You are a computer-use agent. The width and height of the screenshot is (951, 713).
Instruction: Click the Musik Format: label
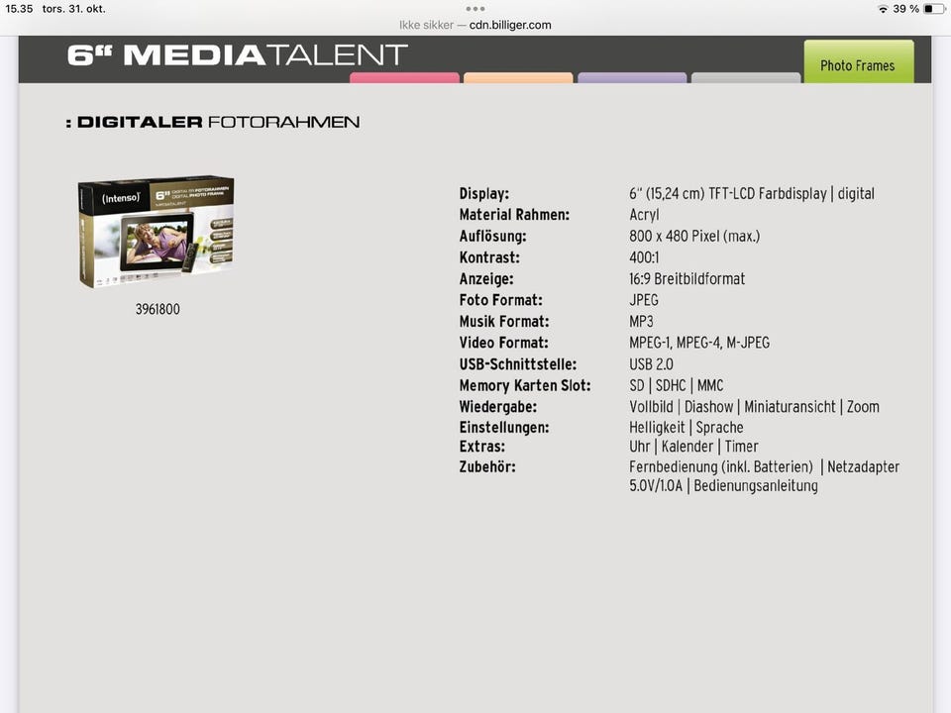504,321
